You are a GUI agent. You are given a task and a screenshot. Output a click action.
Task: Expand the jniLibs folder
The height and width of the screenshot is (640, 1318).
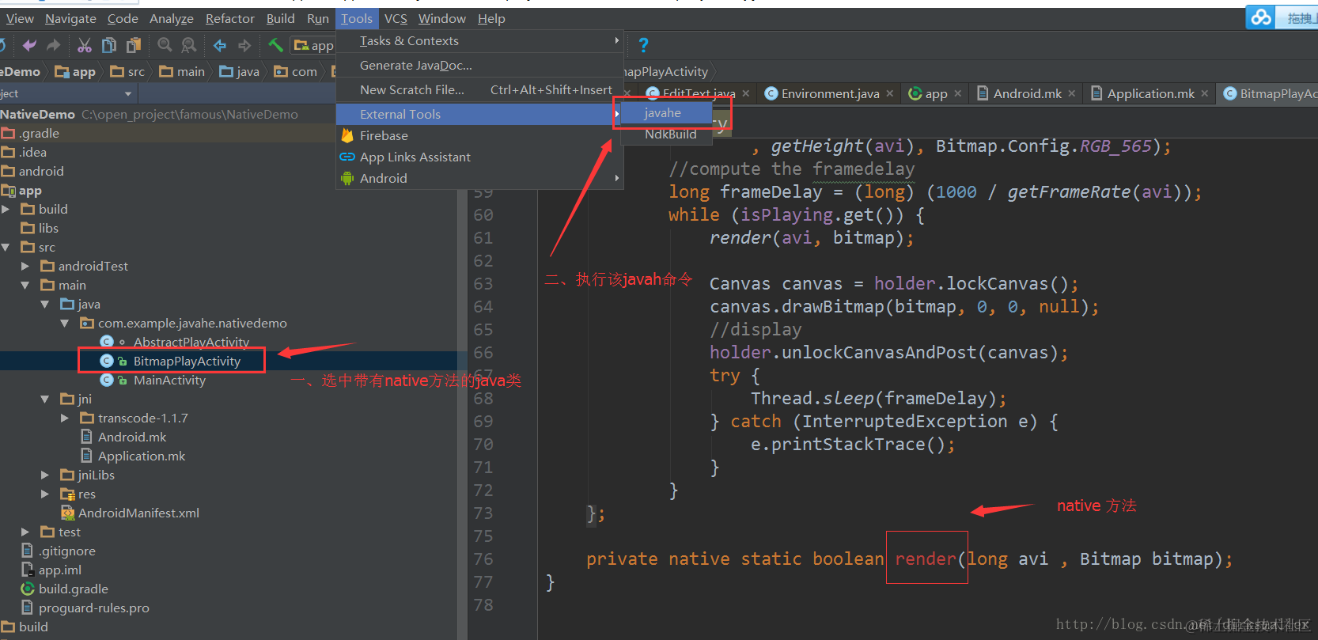pos(45,475)
